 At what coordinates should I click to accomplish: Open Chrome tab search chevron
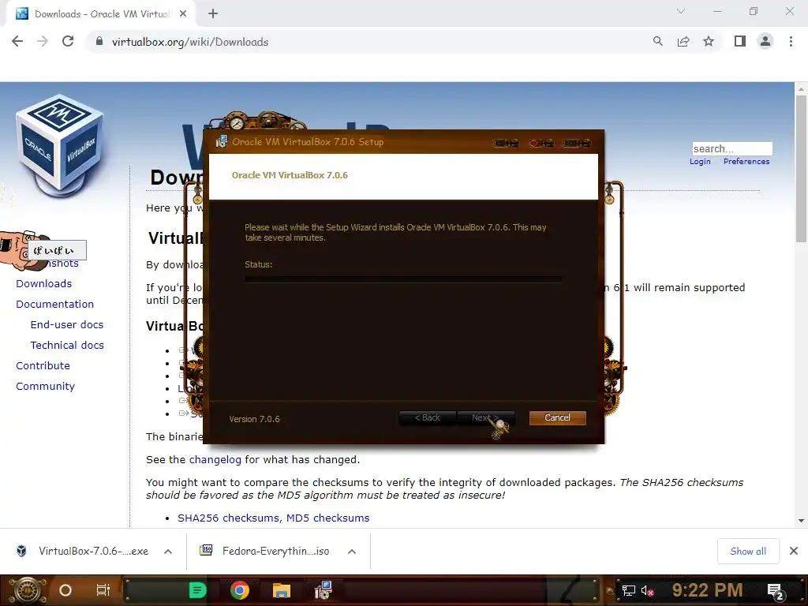coord(681,11)
